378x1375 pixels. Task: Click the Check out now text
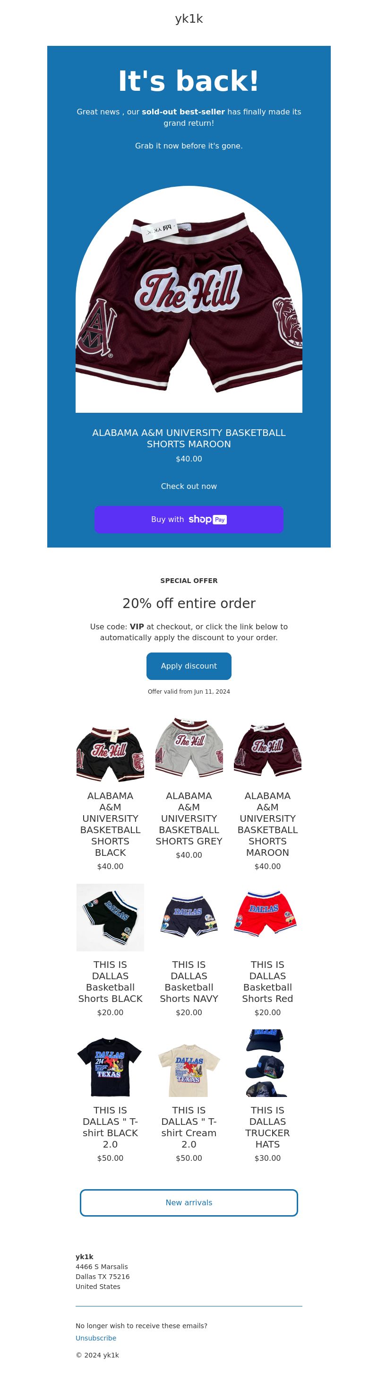tap(189, 486)
